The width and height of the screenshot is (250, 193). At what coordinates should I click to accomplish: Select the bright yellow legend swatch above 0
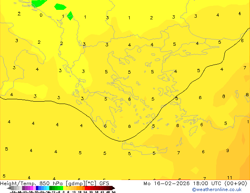tap(64, 188)
